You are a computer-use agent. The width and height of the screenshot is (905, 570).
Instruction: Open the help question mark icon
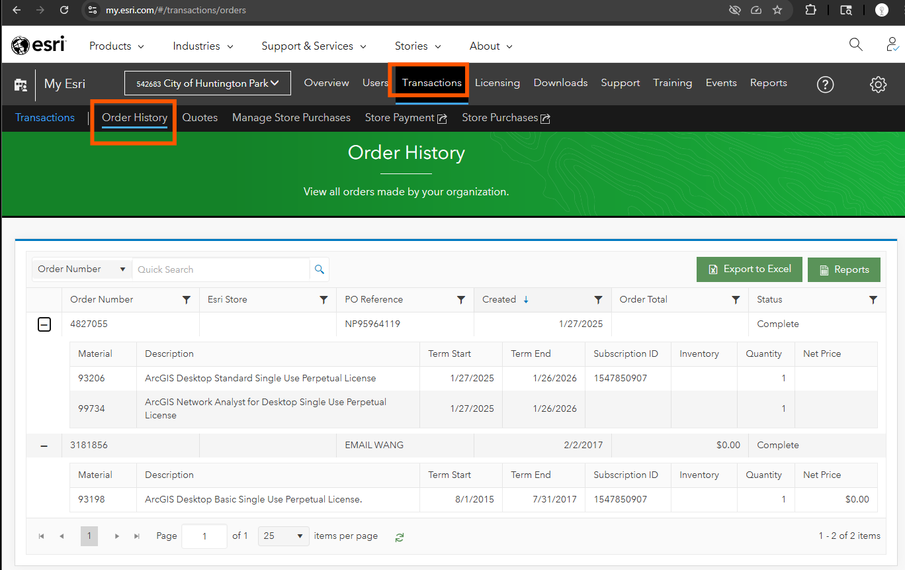point(825,84)
